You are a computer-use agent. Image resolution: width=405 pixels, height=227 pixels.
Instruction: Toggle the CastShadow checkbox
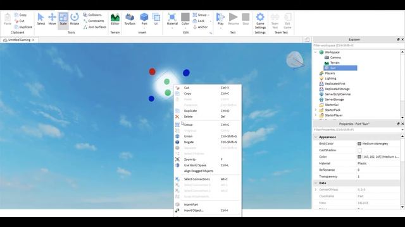pyautogui.click(x=359, y=150)
